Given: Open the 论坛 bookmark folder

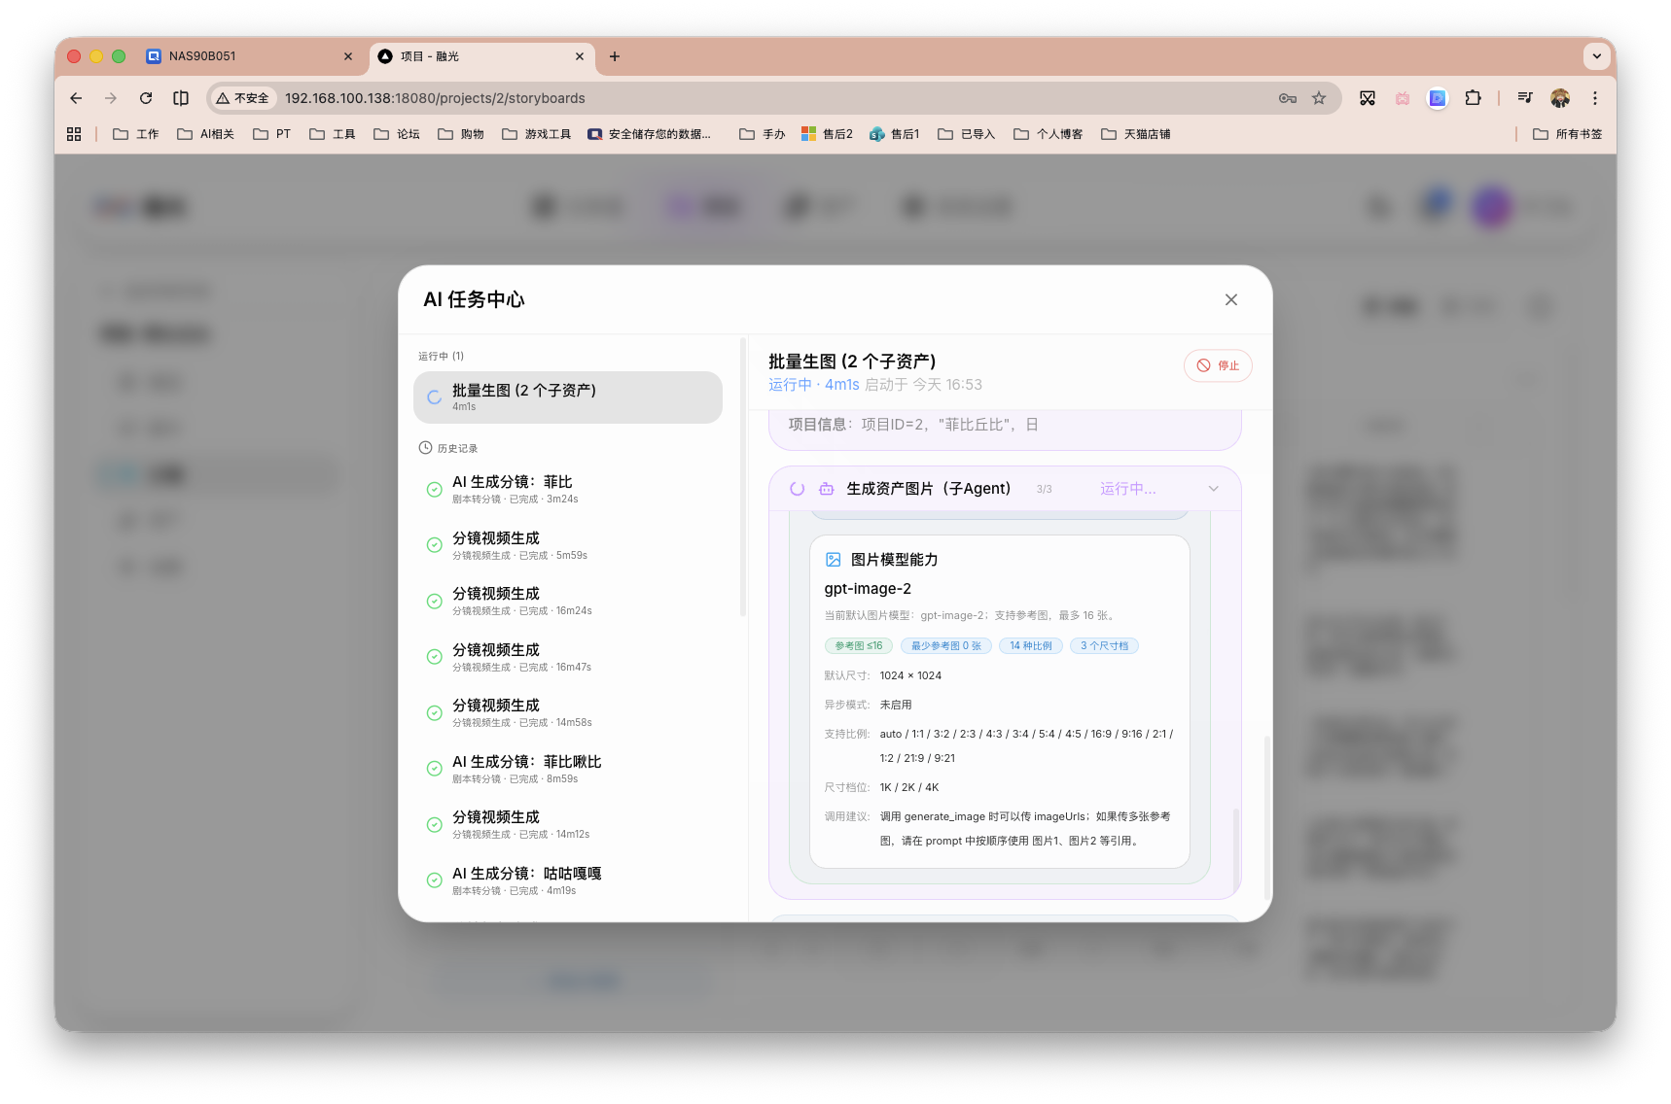Looking at the screenshot, I should [397, 134].
